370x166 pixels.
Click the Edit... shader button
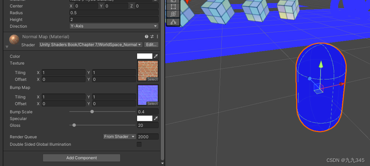(x=151, y=45)
